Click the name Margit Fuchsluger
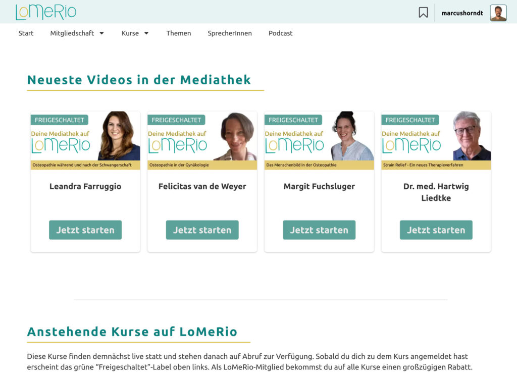This screenshot has height=378, width=517. coord(319,187)
